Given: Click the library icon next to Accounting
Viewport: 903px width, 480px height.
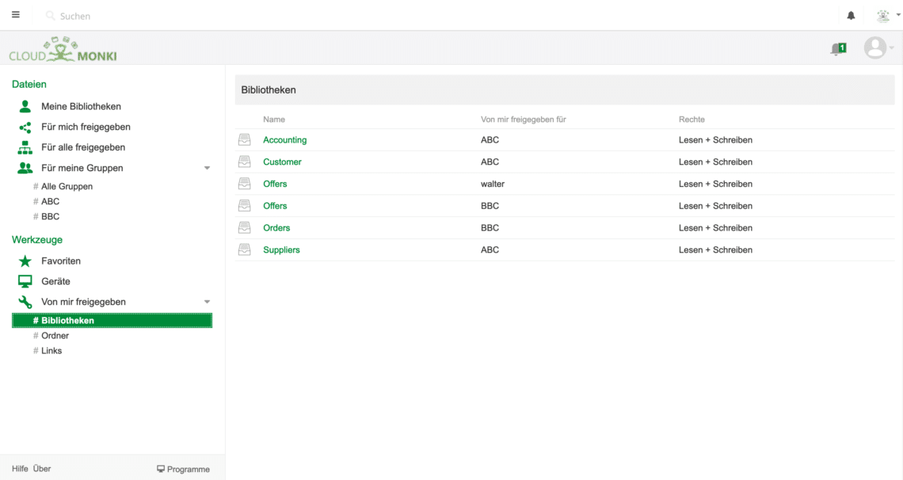Looking at the screenshot, I should click(x=245, y=139).
